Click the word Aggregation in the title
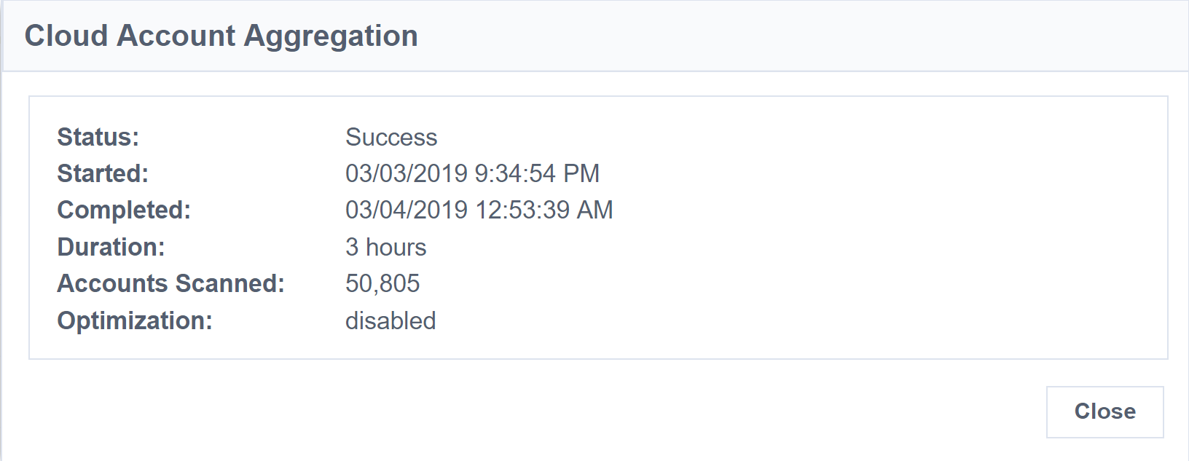The width and height of the screenshot is (1189, 461). coord(331,36)
